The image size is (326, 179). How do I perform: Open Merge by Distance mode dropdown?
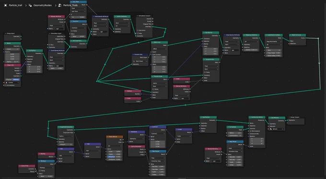pyautogui.click(x=251, y=42)
